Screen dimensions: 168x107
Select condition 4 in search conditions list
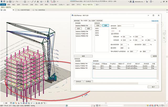[x=102, y=35]
